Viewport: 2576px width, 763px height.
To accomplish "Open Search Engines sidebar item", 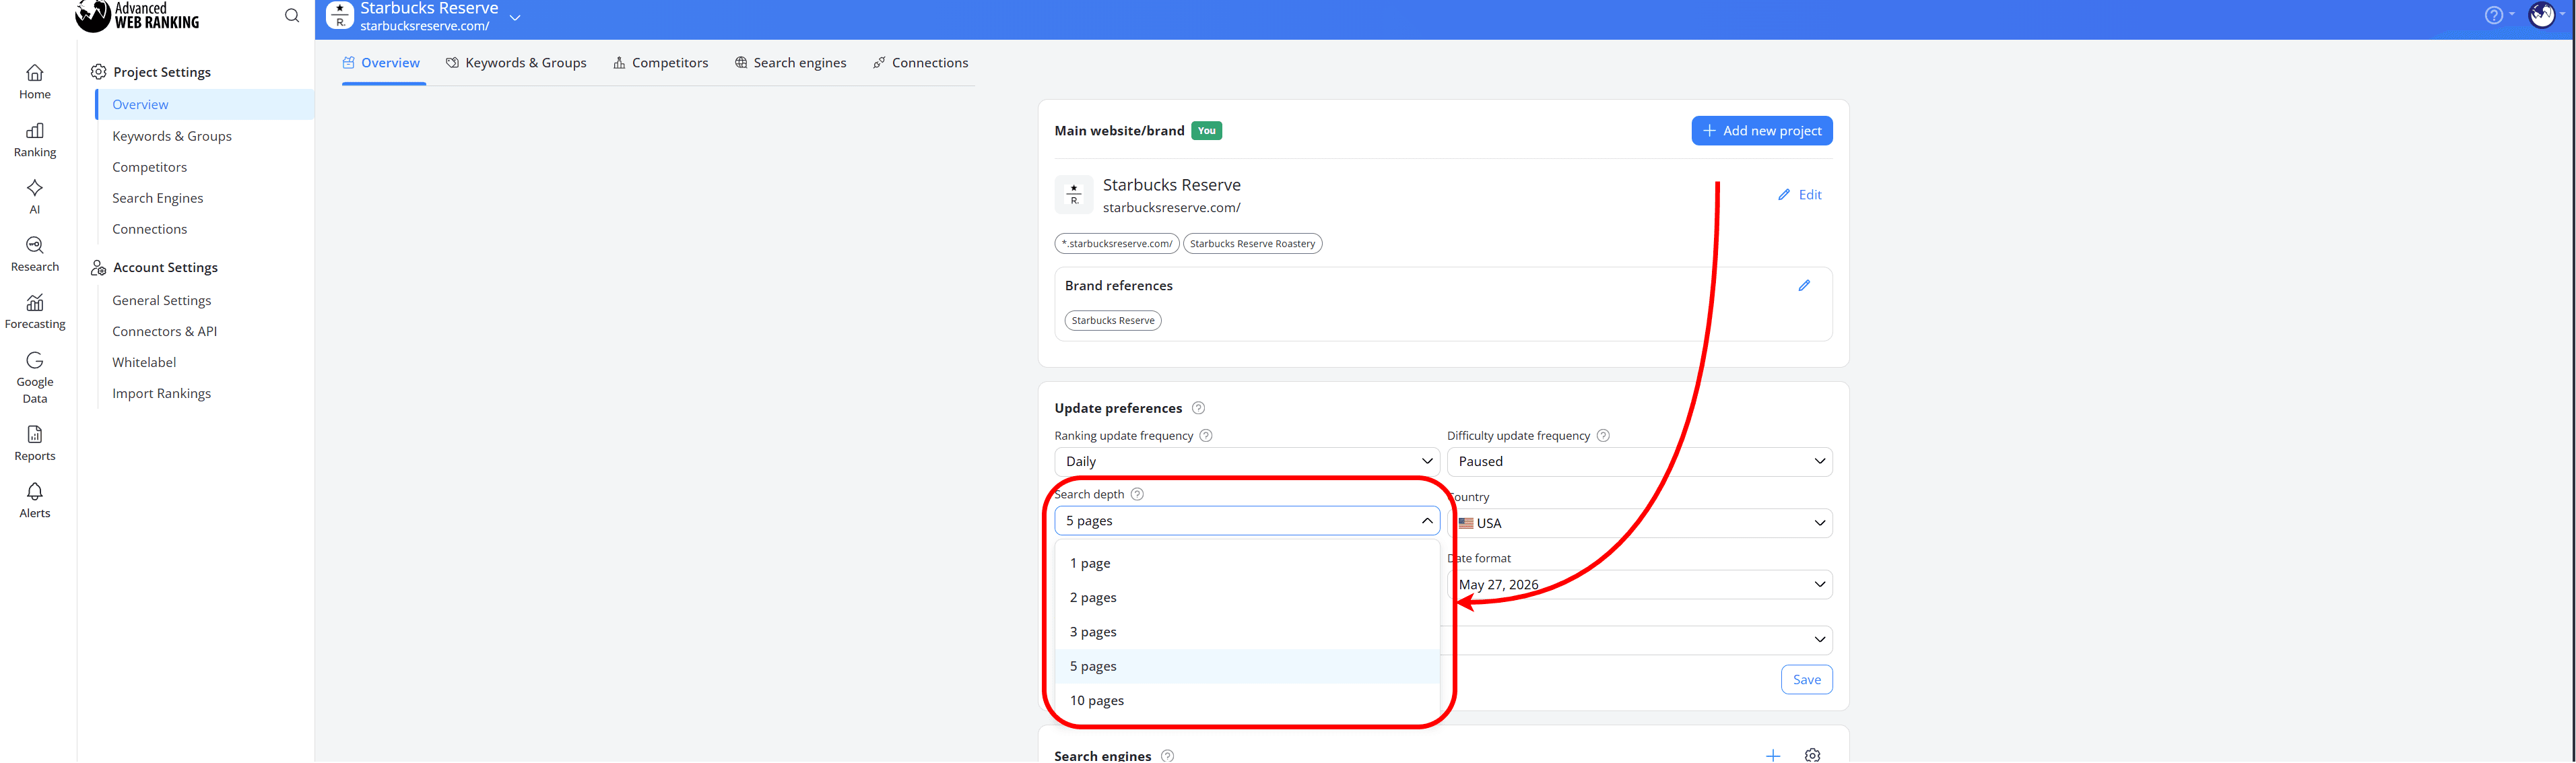I will point(158,198).
